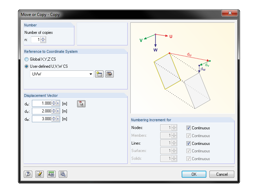The width and height of the screenshot is (258, 193).
Task: Close the Move or Copy dialog
Action: [x=230, y=13]
